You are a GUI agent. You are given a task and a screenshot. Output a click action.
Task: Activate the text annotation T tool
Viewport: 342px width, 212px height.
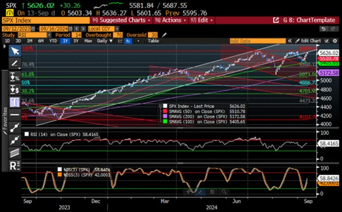pos(15,102)
